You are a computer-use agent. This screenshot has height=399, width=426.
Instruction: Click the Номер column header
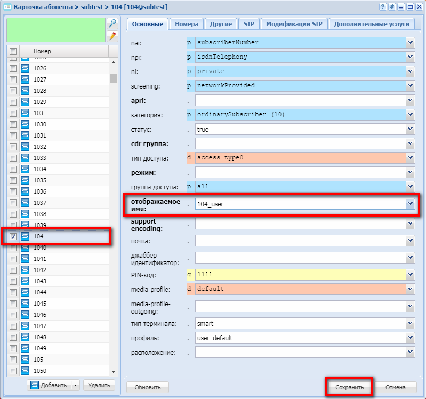point(69,51)
